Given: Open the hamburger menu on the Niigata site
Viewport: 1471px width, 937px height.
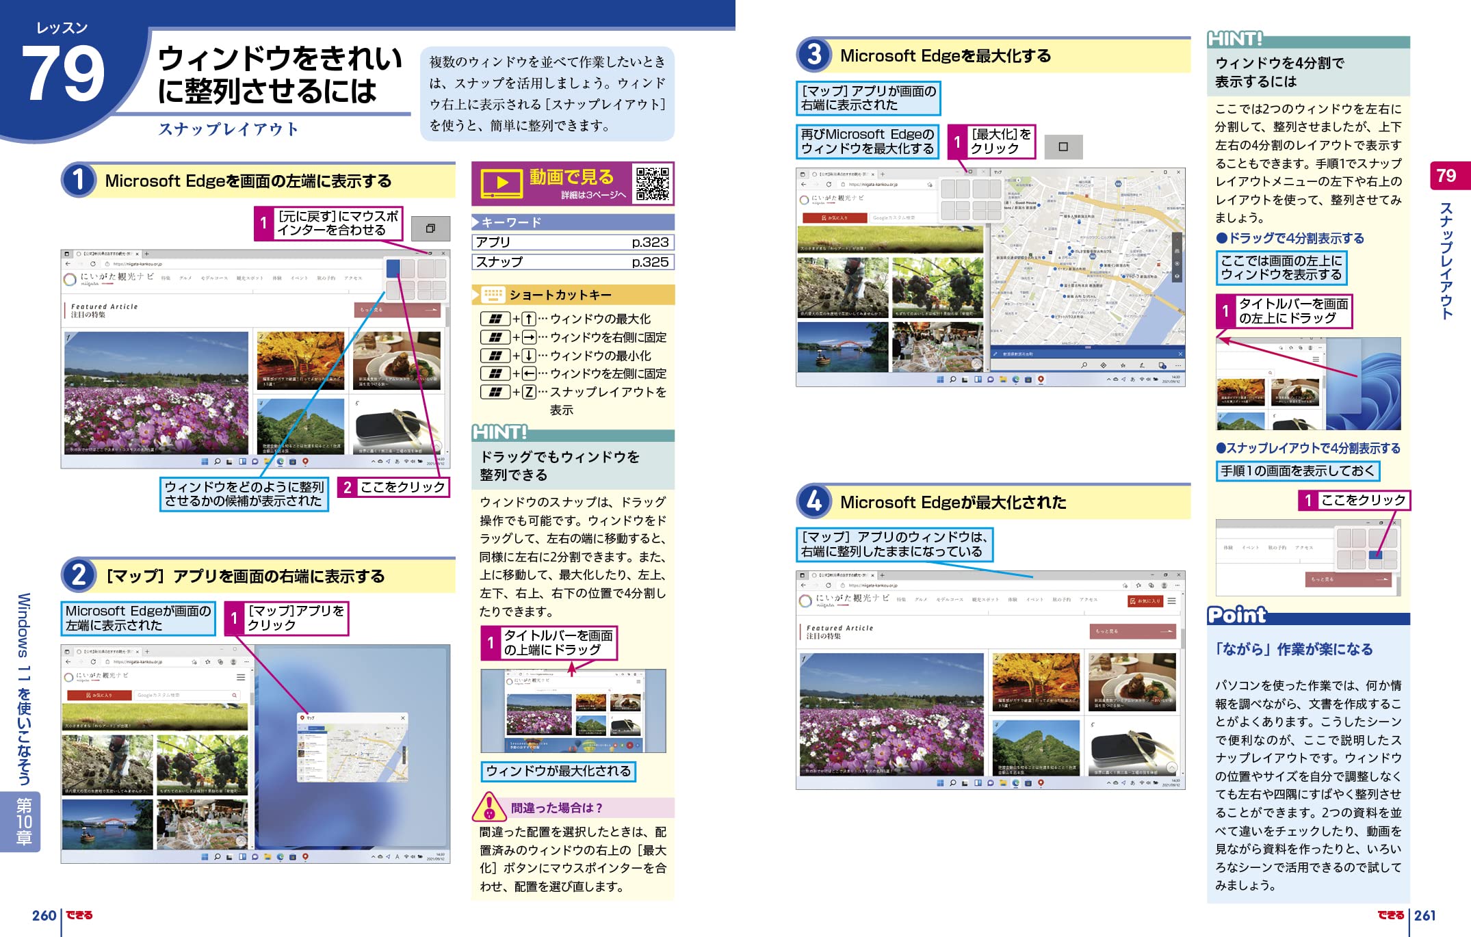Looking at the screenshot, I should point(1173,601).
